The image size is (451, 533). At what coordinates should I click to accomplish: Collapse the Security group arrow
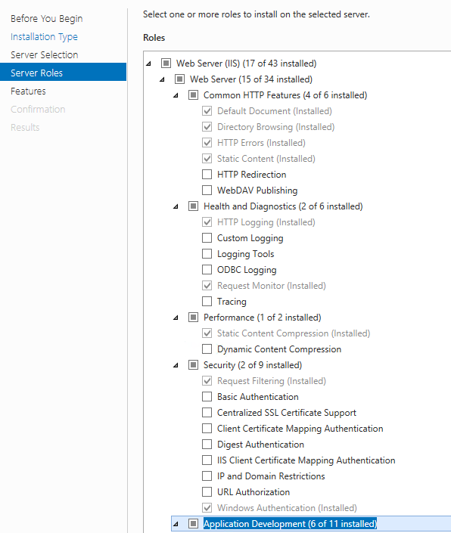pyautogui.click(x=176, y=365)
